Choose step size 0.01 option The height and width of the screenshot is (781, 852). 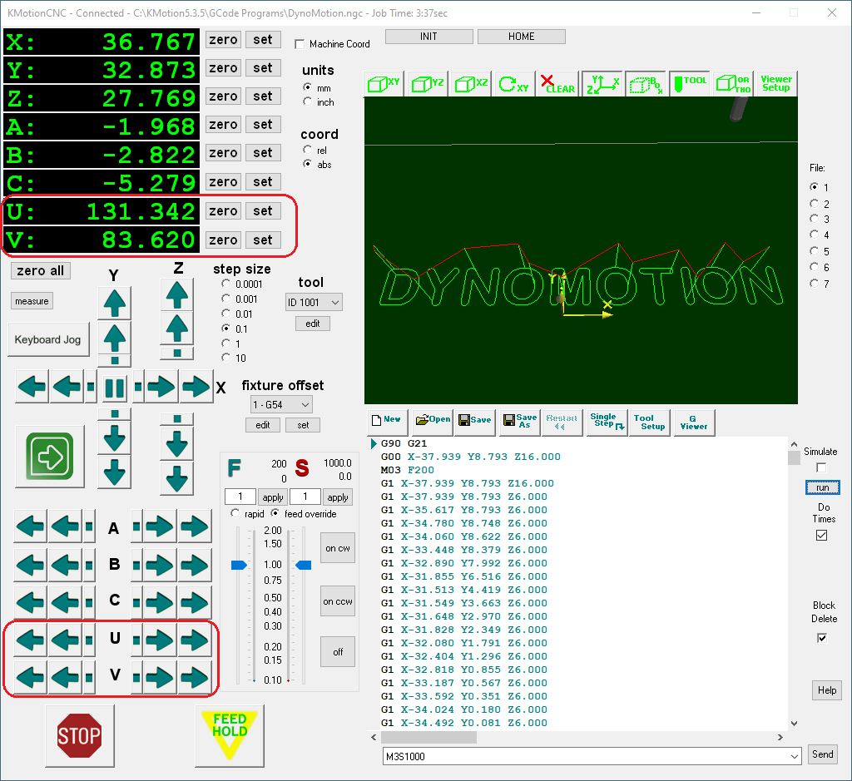[x=226, y=314]
